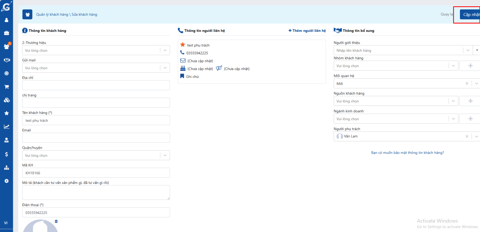Clear the Mối quan hệ selection
This screenshot has width=480, height=232.
pos(466,84)
